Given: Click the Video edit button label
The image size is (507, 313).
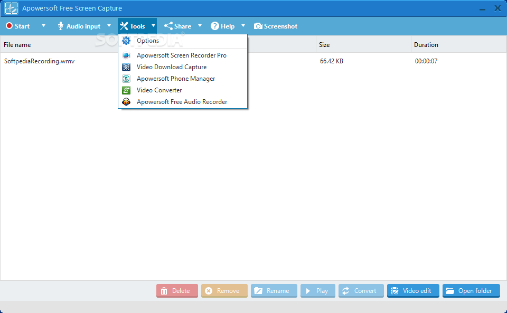Looking at the screenshot, I should click(x=417, y=291).
